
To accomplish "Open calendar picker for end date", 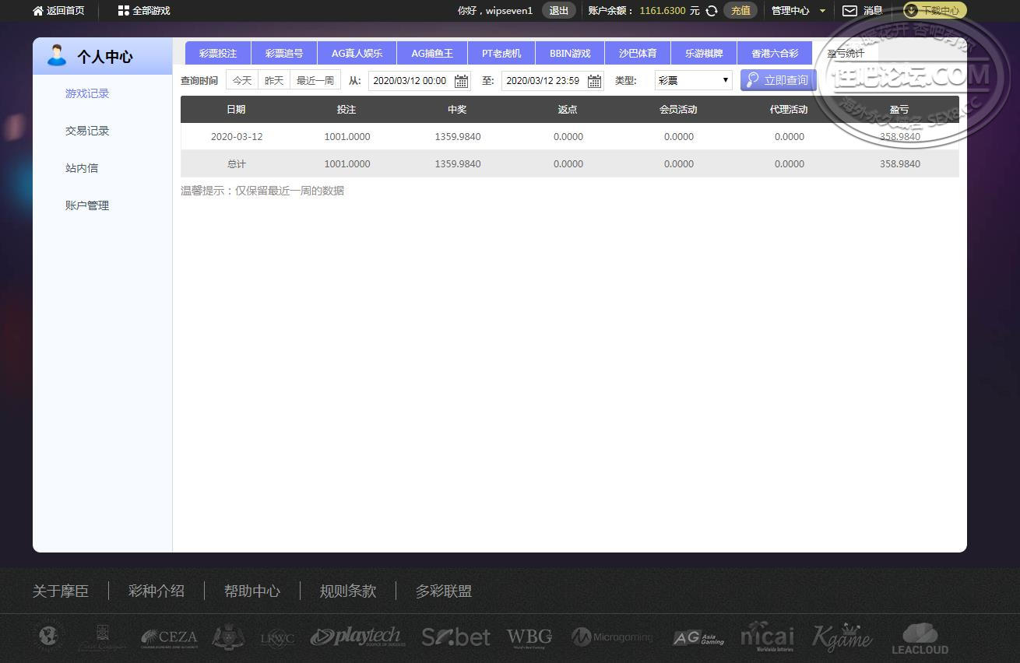I will tap(594, 81).
